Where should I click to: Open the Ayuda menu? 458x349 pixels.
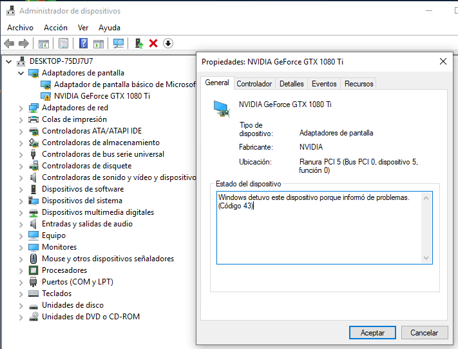pos(110,28)
